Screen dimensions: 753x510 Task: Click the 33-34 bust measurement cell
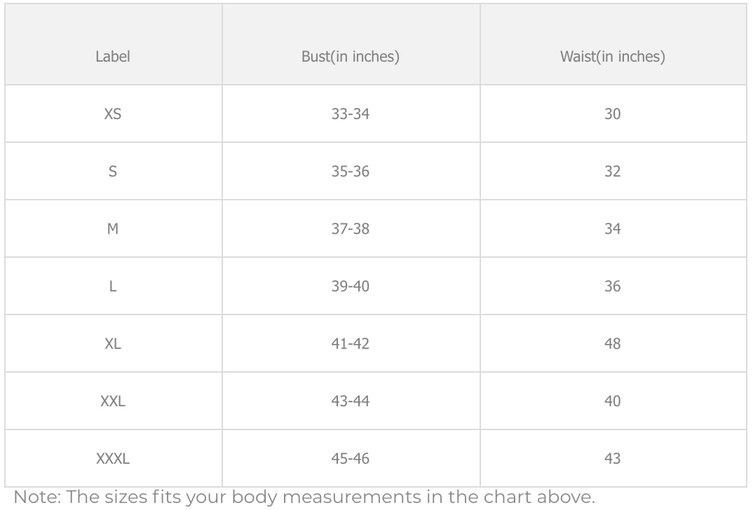(351, 114)
